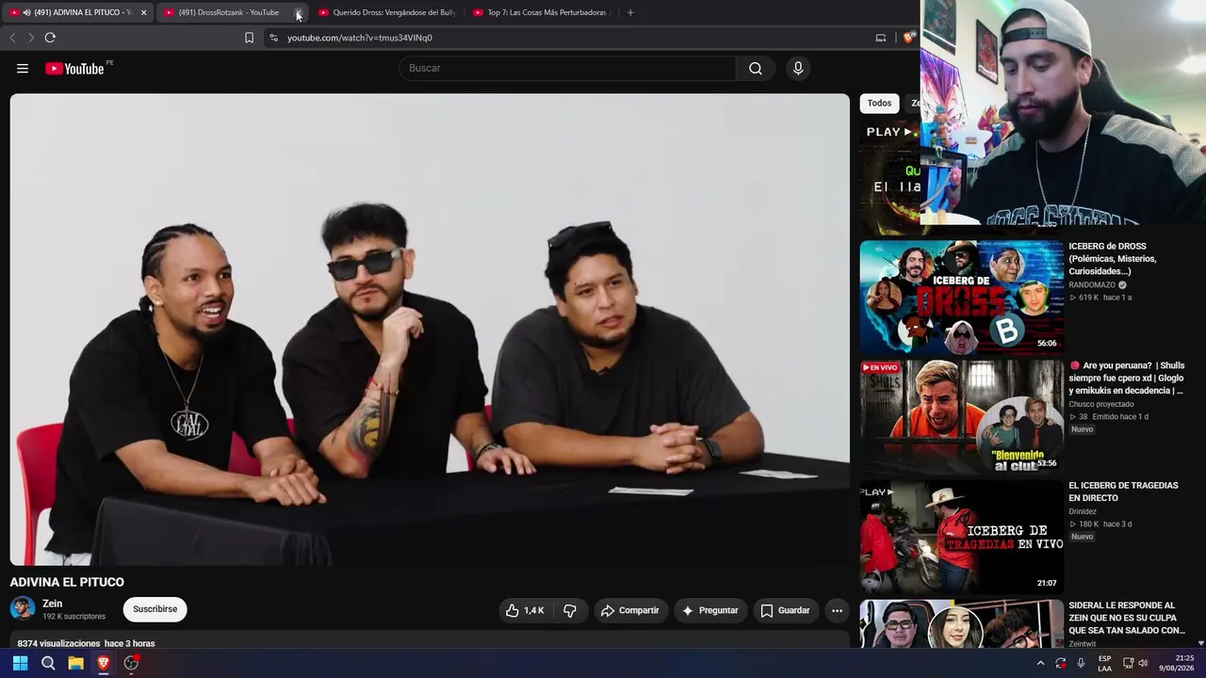
Task: Open the OBS Studio taskbar icon
Action: click(132, 663)
